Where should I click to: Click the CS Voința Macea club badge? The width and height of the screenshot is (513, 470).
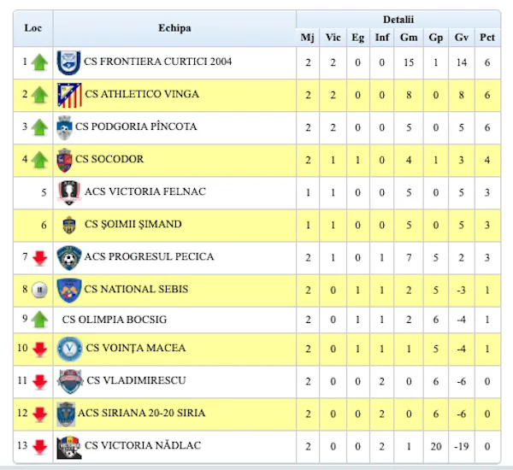[69, 349]
